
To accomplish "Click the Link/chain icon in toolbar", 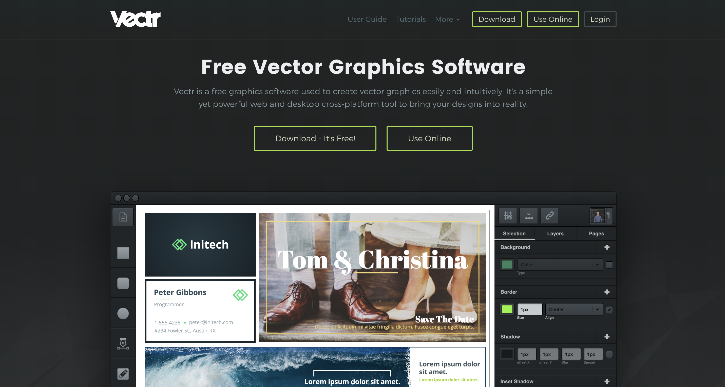I will (548, 215).
